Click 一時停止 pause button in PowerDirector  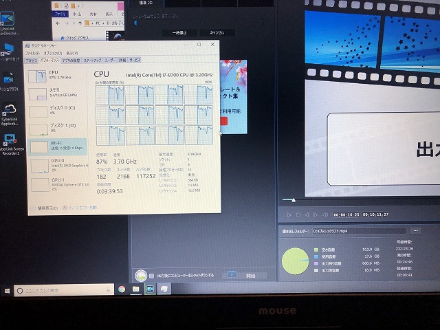pos(179,33)
